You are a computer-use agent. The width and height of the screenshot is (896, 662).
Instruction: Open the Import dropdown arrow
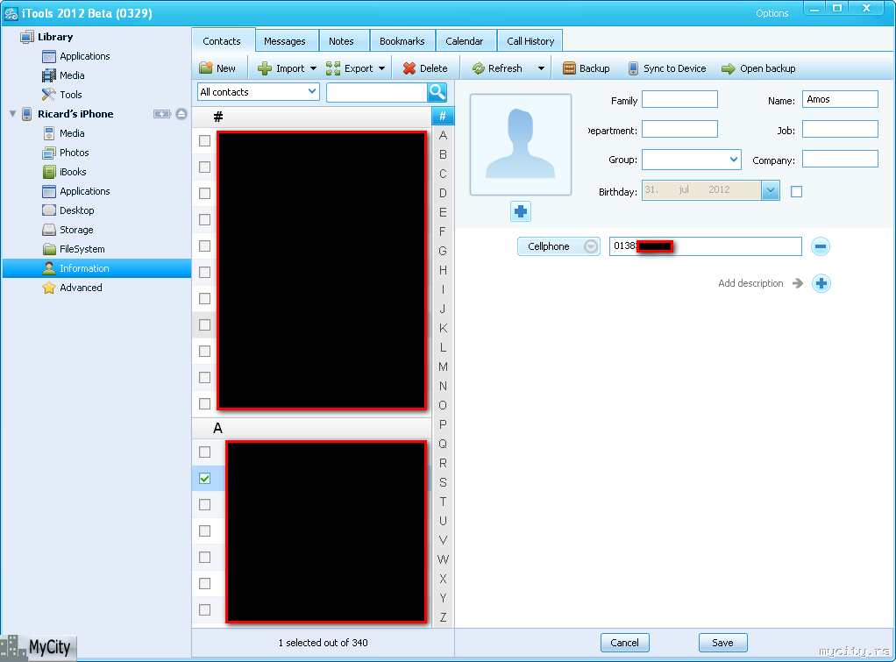click(313, 68)
